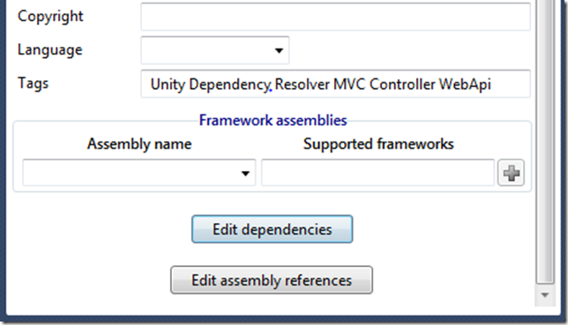Click the scrollbar down arrow

point(544,295)
